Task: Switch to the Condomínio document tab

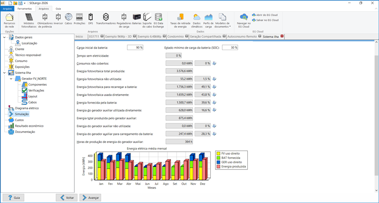Action: (x=176, y=36)
